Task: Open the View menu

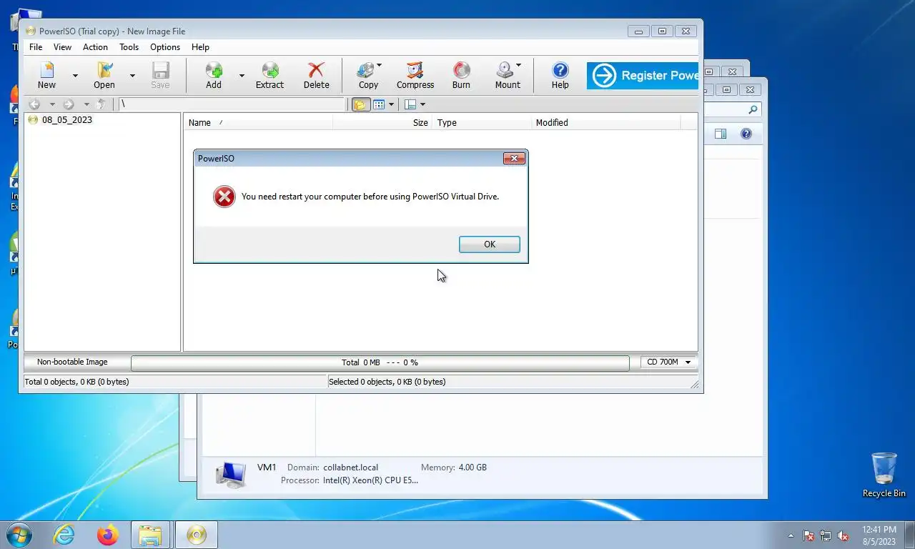Action: click(63, 46)
